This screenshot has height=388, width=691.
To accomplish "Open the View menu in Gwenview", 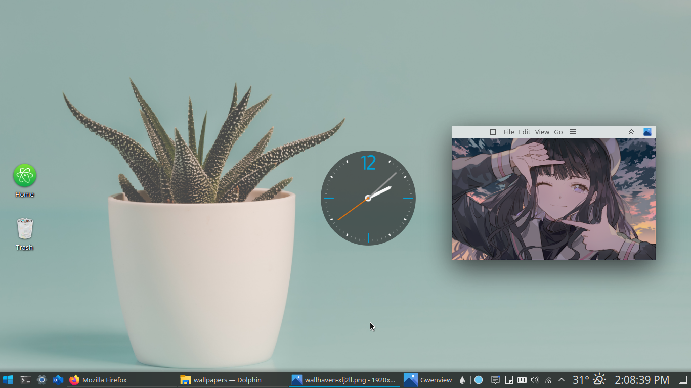I will (542, 132).
